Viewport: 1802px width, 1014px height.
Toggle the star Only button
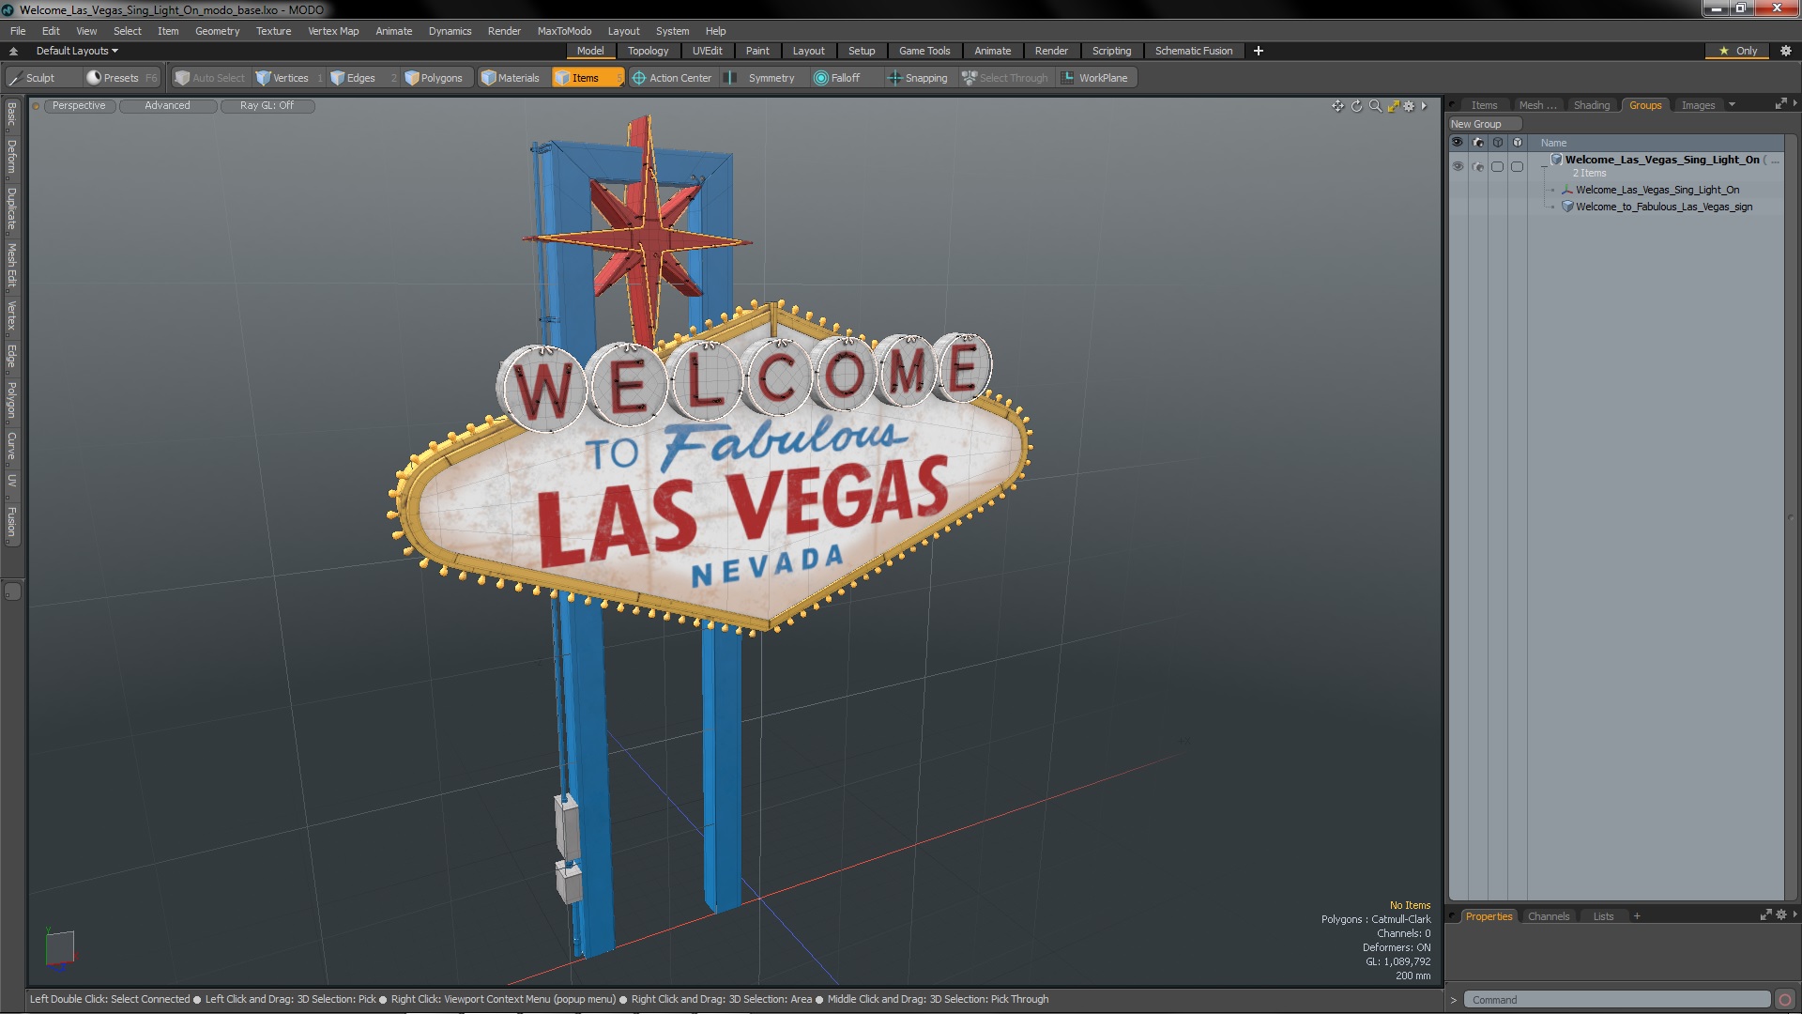1737,51
